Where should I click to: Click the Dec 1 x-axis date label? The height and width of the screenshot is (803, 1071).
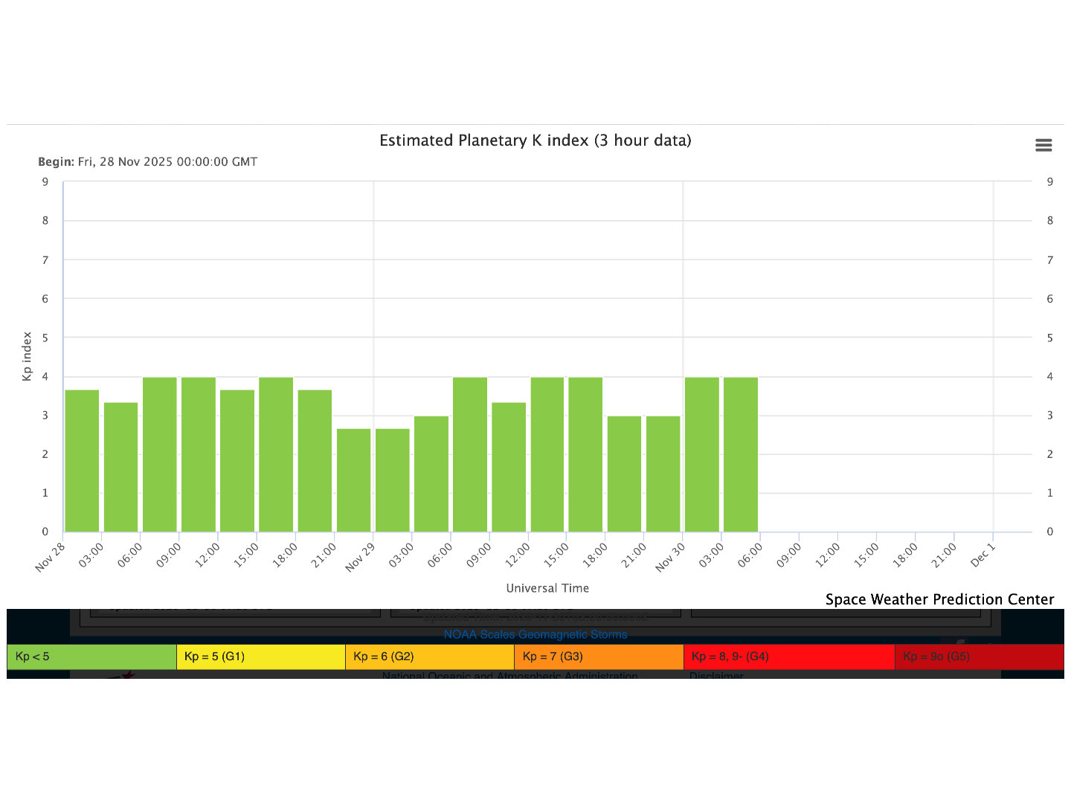click(x=982, y=555)
